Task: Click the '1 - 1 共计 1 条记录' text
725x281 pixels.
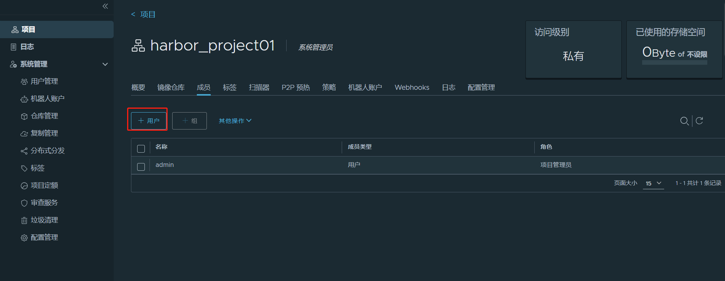Action: (698, 183)
